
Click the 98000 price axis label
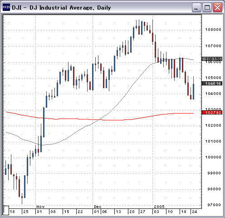coord(214,189)
